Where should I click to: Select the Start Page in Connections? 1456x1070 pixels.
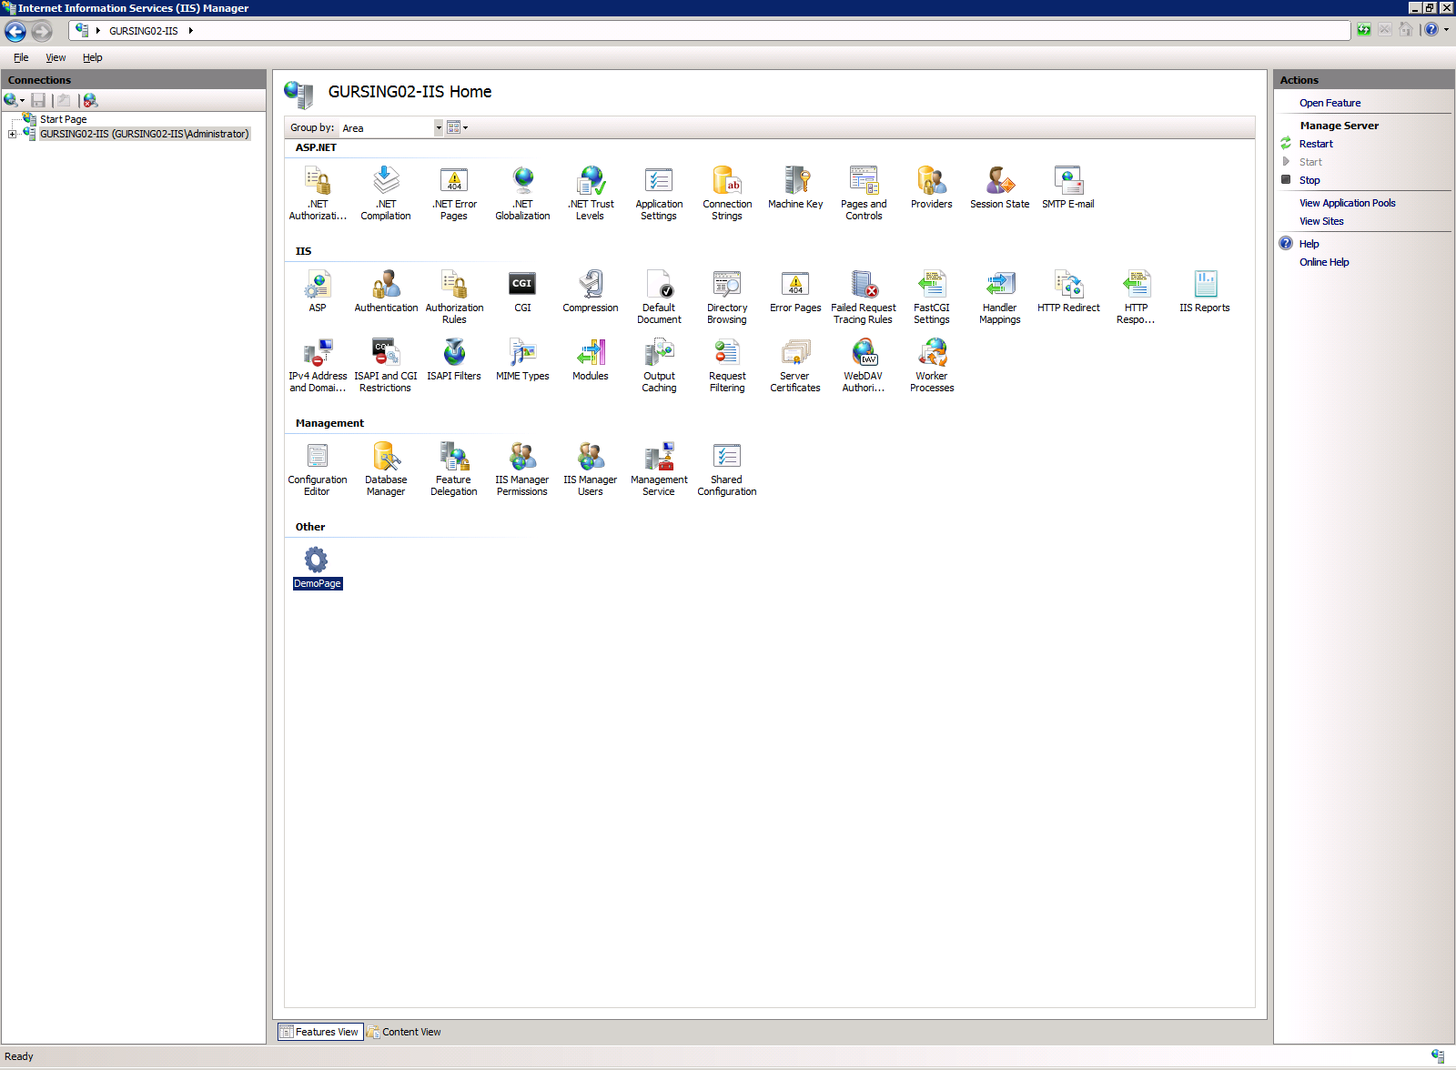(62, 118)
